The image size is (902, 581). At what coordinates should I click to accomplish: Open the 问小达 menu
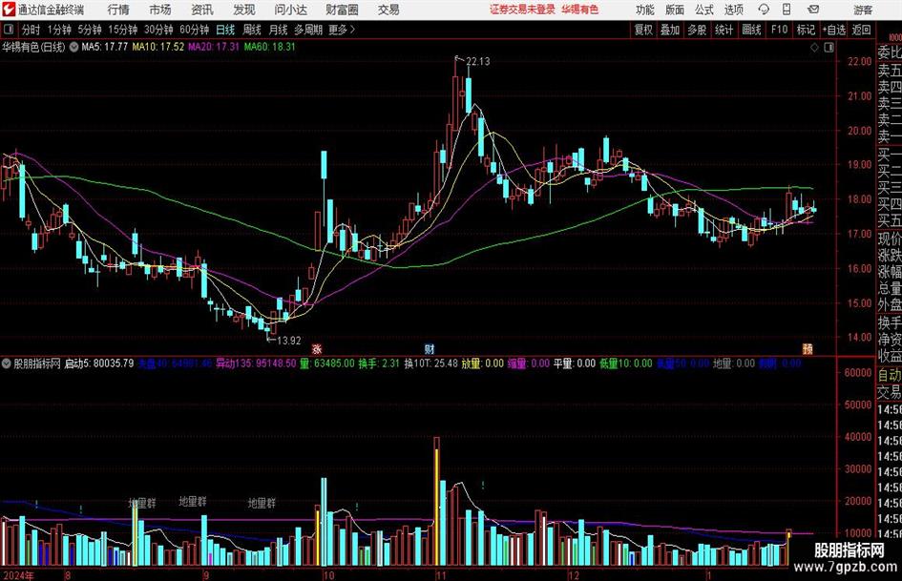pos(290,10)
